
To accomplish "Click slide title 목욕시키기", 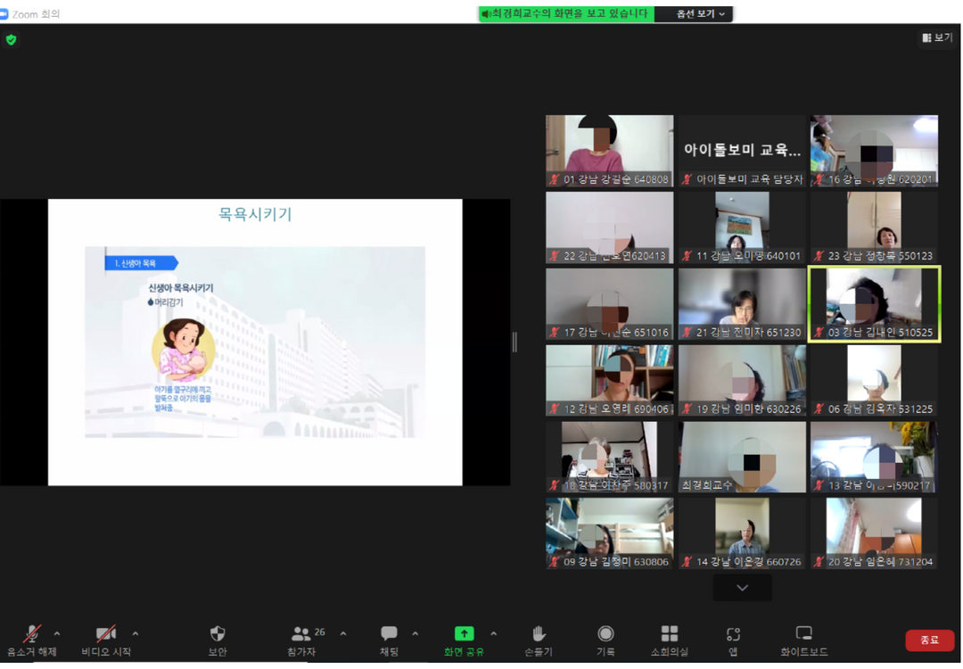I will point(255,214).
